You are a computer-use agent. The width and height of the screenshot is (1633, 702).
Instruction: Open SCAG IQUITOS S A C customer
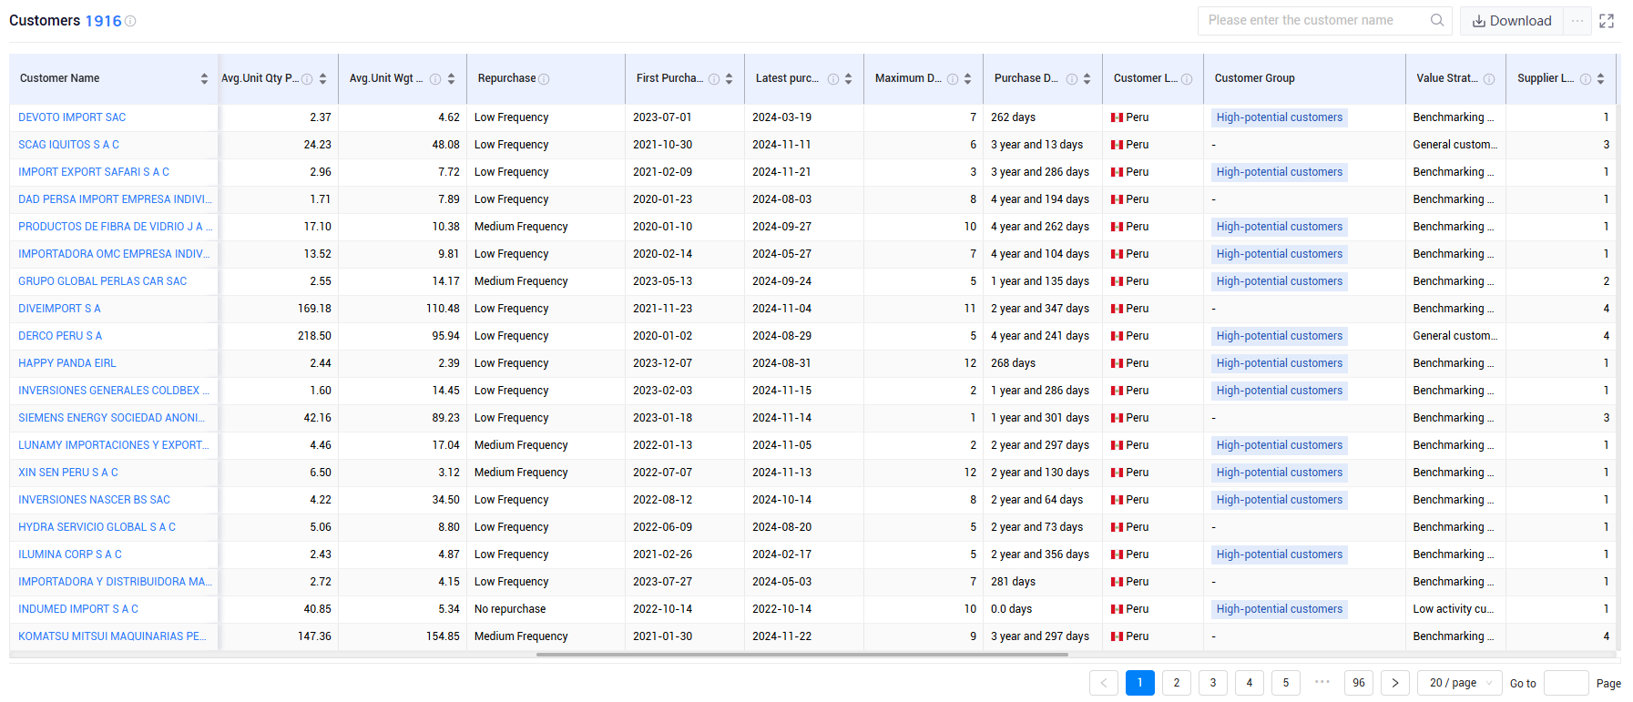(68, 145)
